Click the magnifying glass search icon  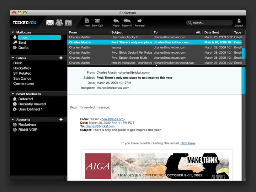tap(190, 22)
